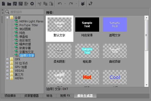Viewport: 151px width, 101px height.
Task: Click the presets scrollbar up arrow
Action: (147, 18)
